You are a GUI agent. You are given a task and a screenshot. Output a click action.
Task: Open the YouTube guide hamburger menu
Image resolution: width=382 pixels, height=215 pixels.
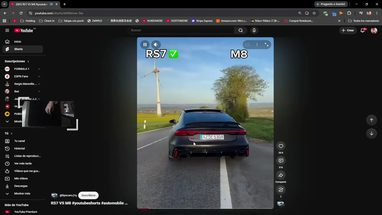[x=7, y=30]
